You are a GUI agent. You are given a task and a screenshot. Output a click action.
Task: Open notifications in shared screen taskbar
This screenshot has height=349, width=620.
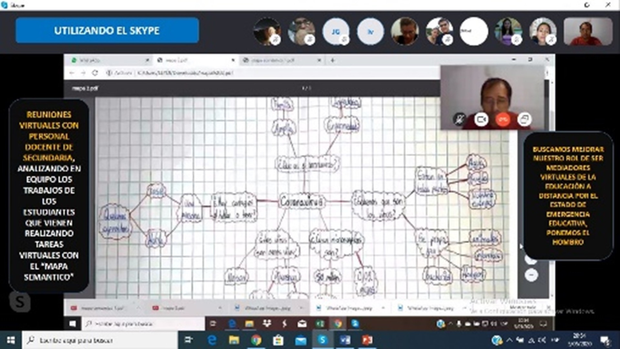pos(543,323)
